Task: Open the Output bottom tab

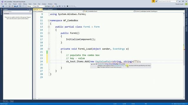Action: pos(12,101)
